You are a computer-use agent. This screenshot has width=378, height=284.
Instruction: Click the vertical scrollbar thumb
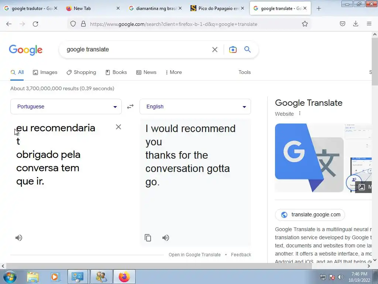375,62
